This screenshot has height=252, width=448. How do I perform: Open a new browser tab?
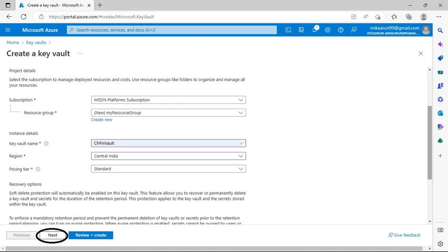(x=100, y=5)
